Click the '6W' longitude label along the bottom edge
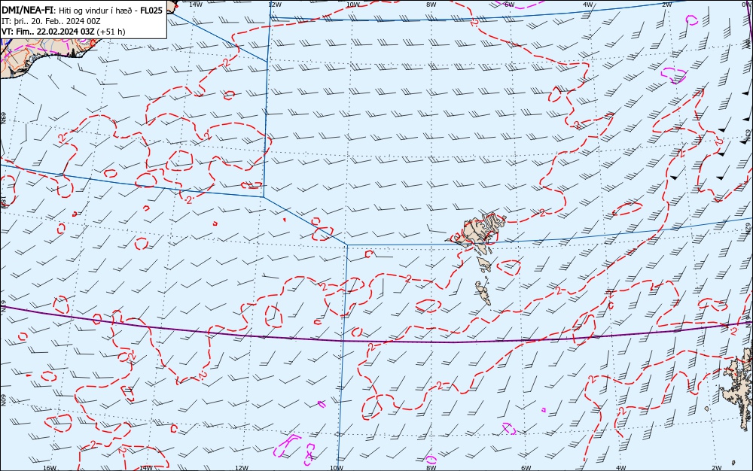 point(526,468)
